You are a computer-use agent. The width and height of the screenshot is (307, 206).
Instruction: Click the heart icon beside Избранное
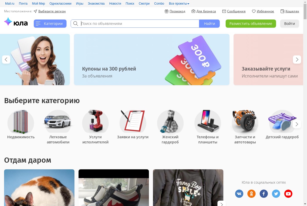254,11
